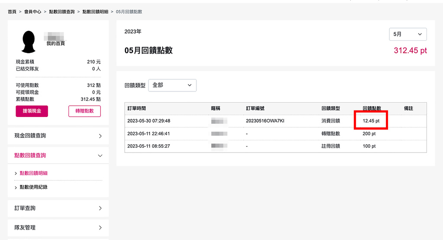443x240 pixels.
Task: Open 點數回饋明細 submenu item
Action: point(34,173)
